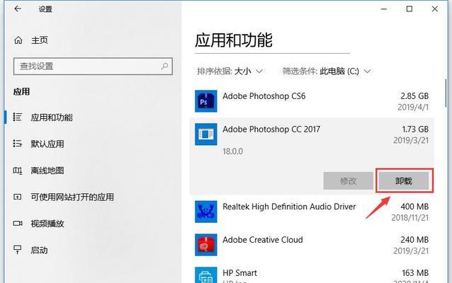Image resolution: width=452 pixels, height=283 pixels.
Task: Open 启动 settings page
Action: tap(39, 250)
